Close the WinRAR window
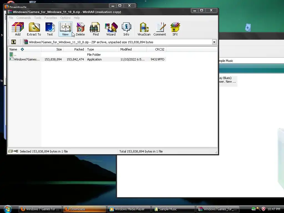284x213 pixels. pyautogui.click(x=211, y=11)
